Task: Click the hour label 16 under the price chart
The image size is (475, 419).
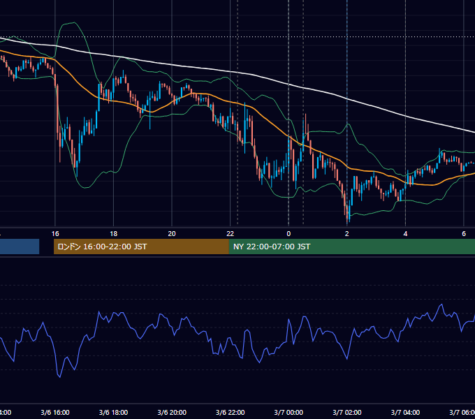Action: pos(55,234)
